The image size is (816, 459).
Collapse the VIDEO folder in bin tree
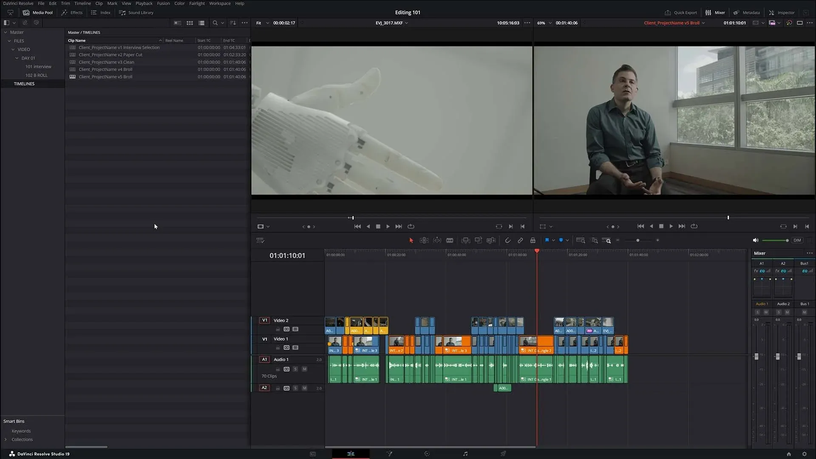pyautogui.click(x=13, y=50)
